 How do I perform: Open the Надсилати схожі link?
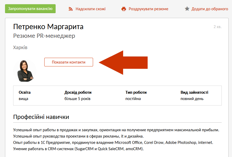point(90,9)
